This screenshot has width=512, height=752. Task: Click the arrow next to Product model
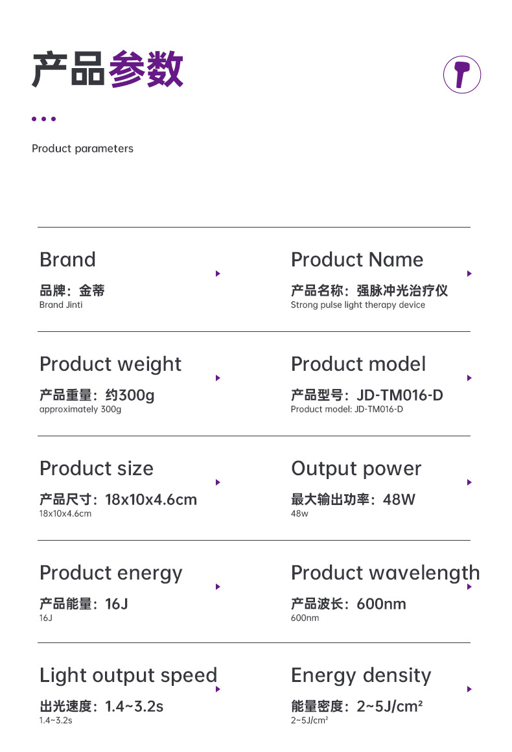469,378
